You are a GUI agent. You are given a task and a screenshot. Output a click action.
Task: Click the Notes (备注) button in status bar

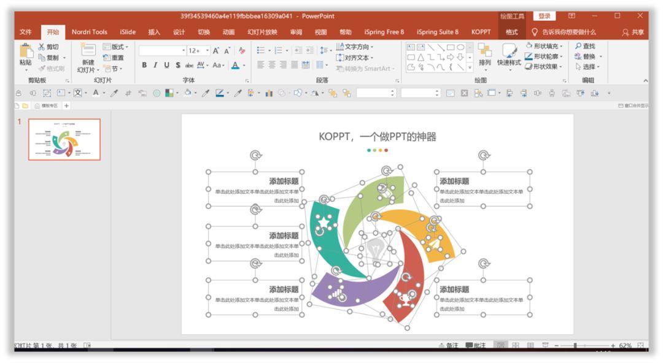(449, 346)
